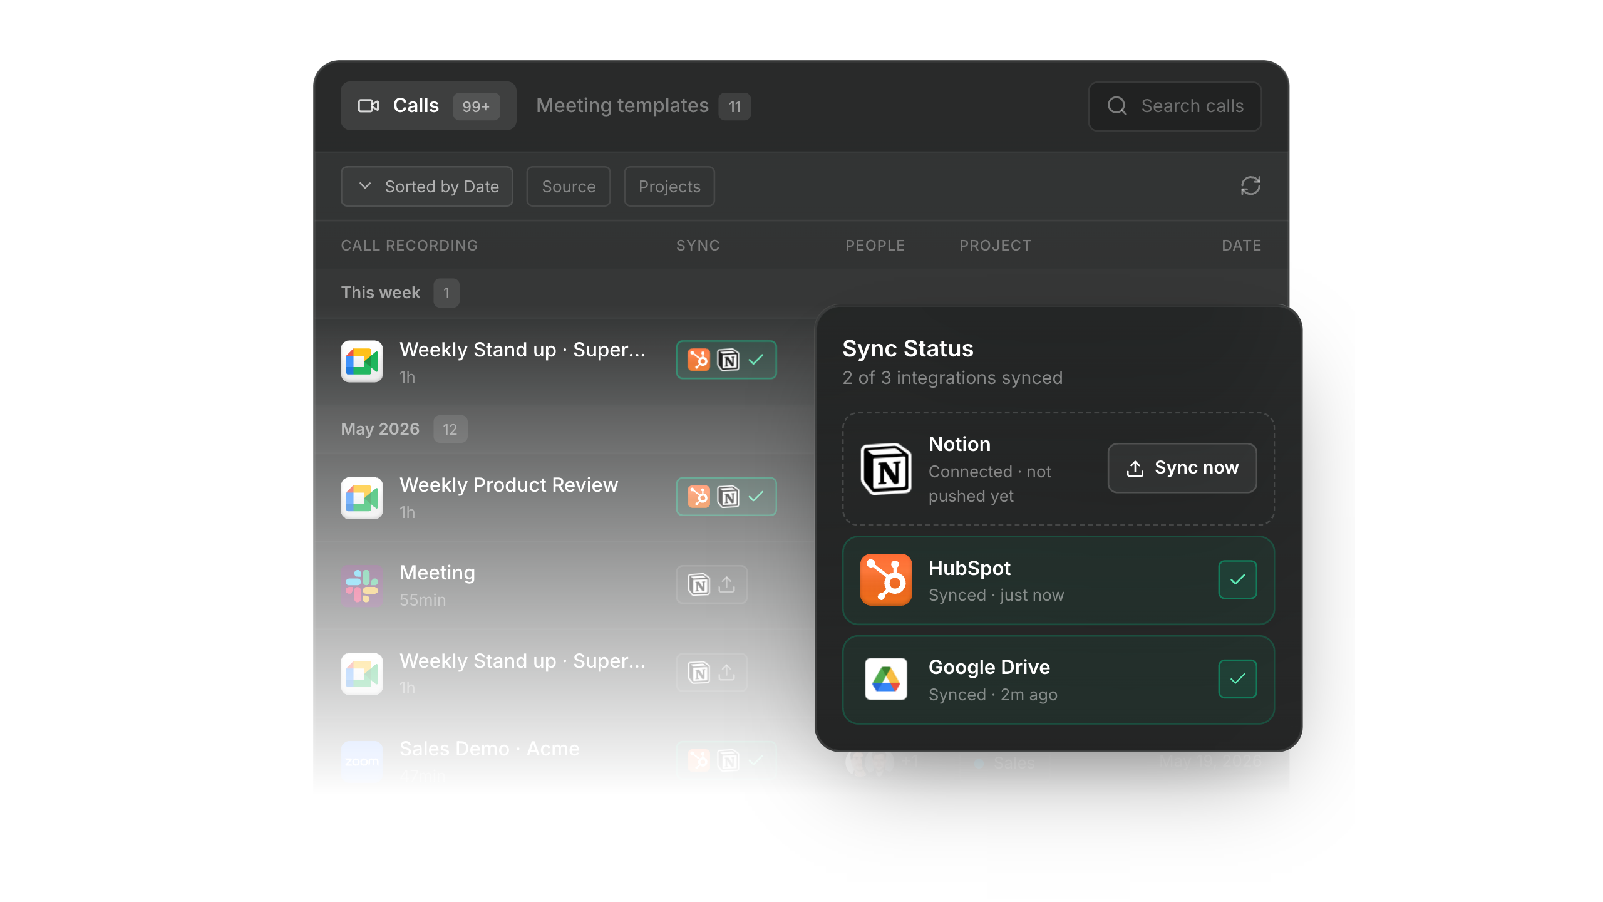1603x902 pixels.
Task: Click "2 of 3 integrations synced" text
Action: [x=952, y=378]
